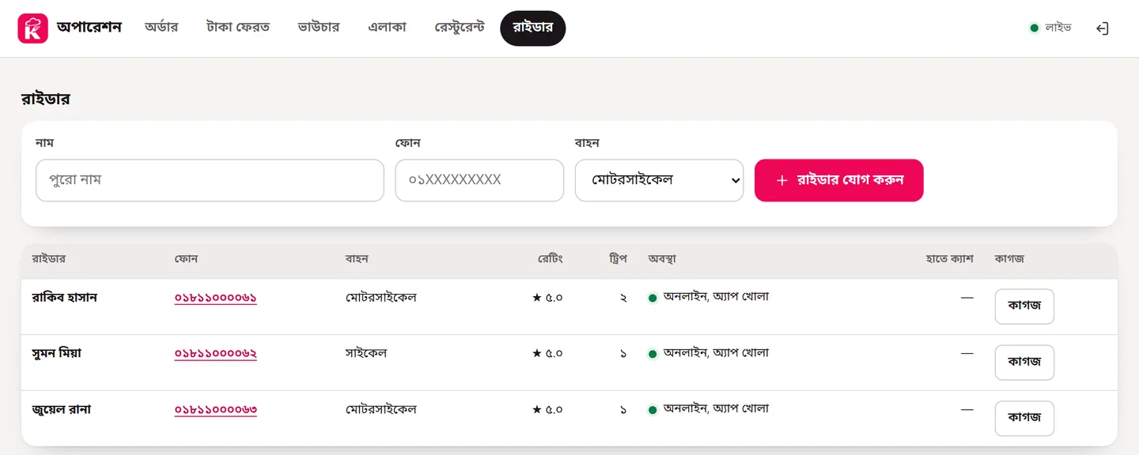Viewport: 1139px width, 455px height.
Task: Select rider name জুয়েল রানা
Action: tap(62, 410)
